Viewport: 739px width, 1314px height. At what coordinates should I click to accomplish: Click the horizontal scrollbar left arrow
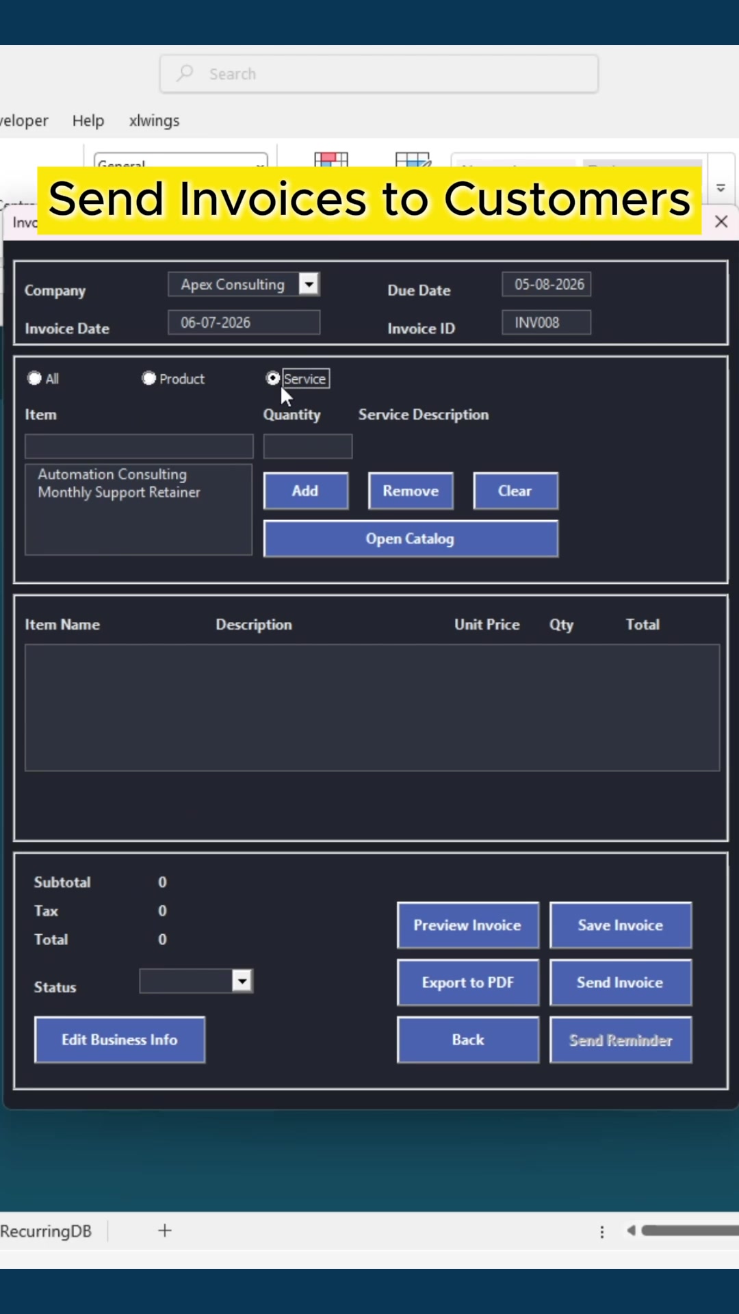pos(631,1231)
